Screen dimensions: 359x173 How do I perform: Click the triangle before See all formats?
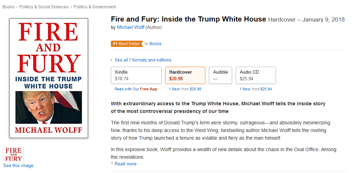[x=112, y=60]
